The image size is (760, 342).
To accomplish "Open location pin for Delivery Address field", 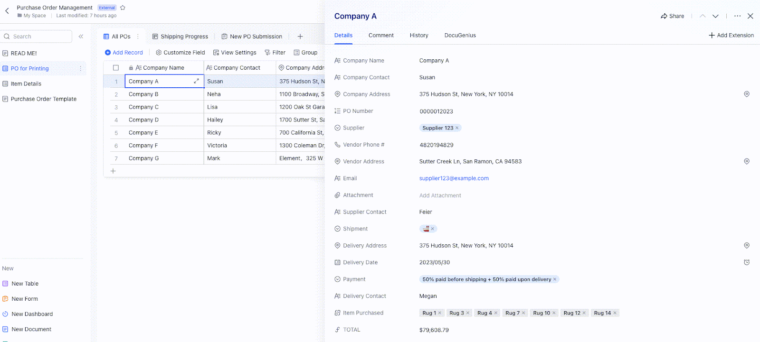I will 747,246.
